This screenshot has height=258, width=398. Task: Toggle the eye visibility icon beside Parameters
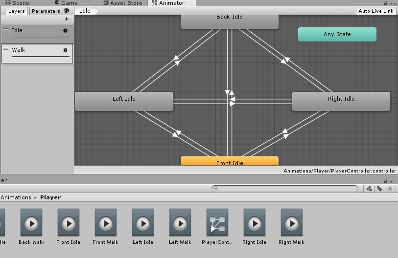[x=66, y=11]
